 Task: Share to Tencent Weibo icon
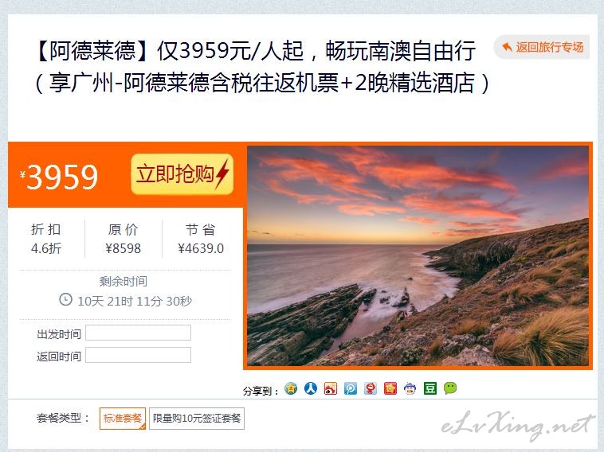[x=351, y=388]
